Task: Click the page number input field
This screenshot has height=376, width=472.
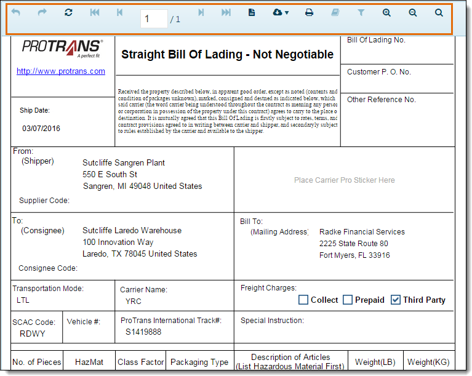Action: (154, 18)
